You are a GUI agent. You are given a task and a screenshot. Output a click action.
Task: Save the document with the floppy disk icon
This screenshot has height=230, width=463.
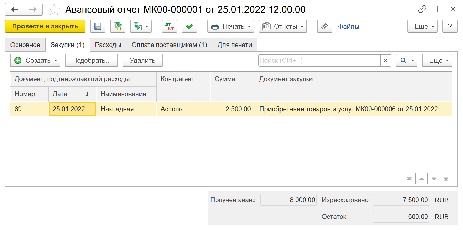(98, 26)
